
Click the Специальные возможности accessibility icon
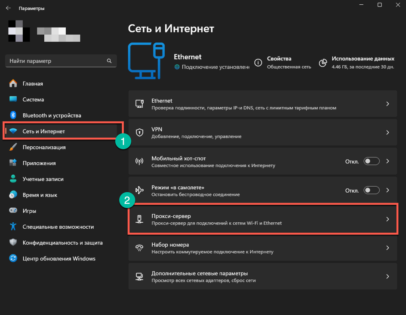point(13,226)
